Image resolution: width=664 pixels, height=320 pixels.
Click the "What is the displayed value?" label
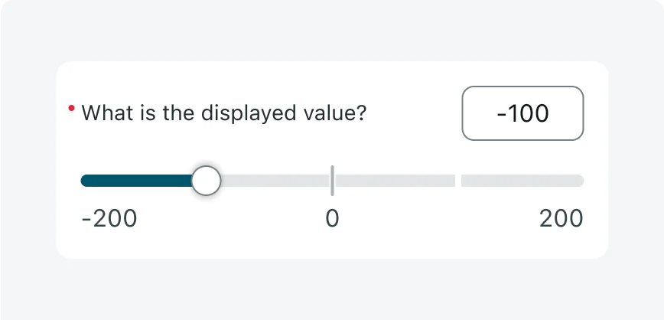pyautogui.click(x=224, y=113)
